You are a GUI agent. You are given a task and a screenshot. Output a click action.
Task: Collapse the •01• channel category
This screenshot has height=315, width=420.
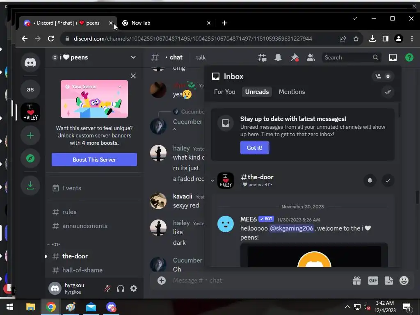(54, 244)
